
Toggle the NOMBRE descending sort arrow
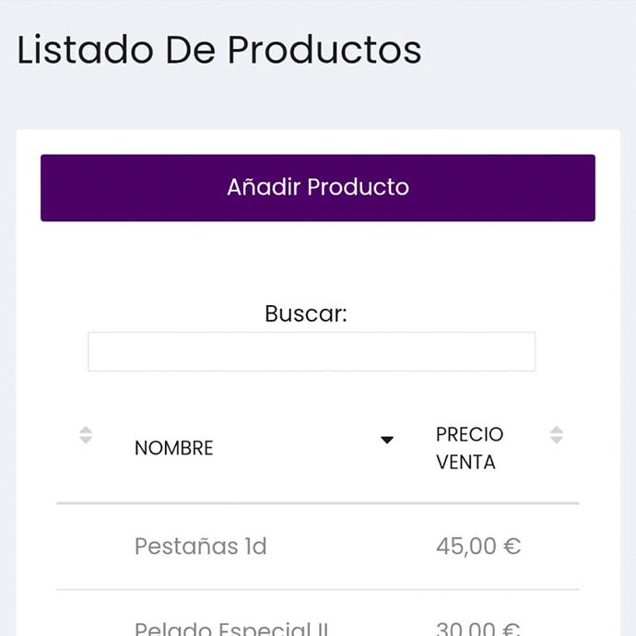pos(387,440)
